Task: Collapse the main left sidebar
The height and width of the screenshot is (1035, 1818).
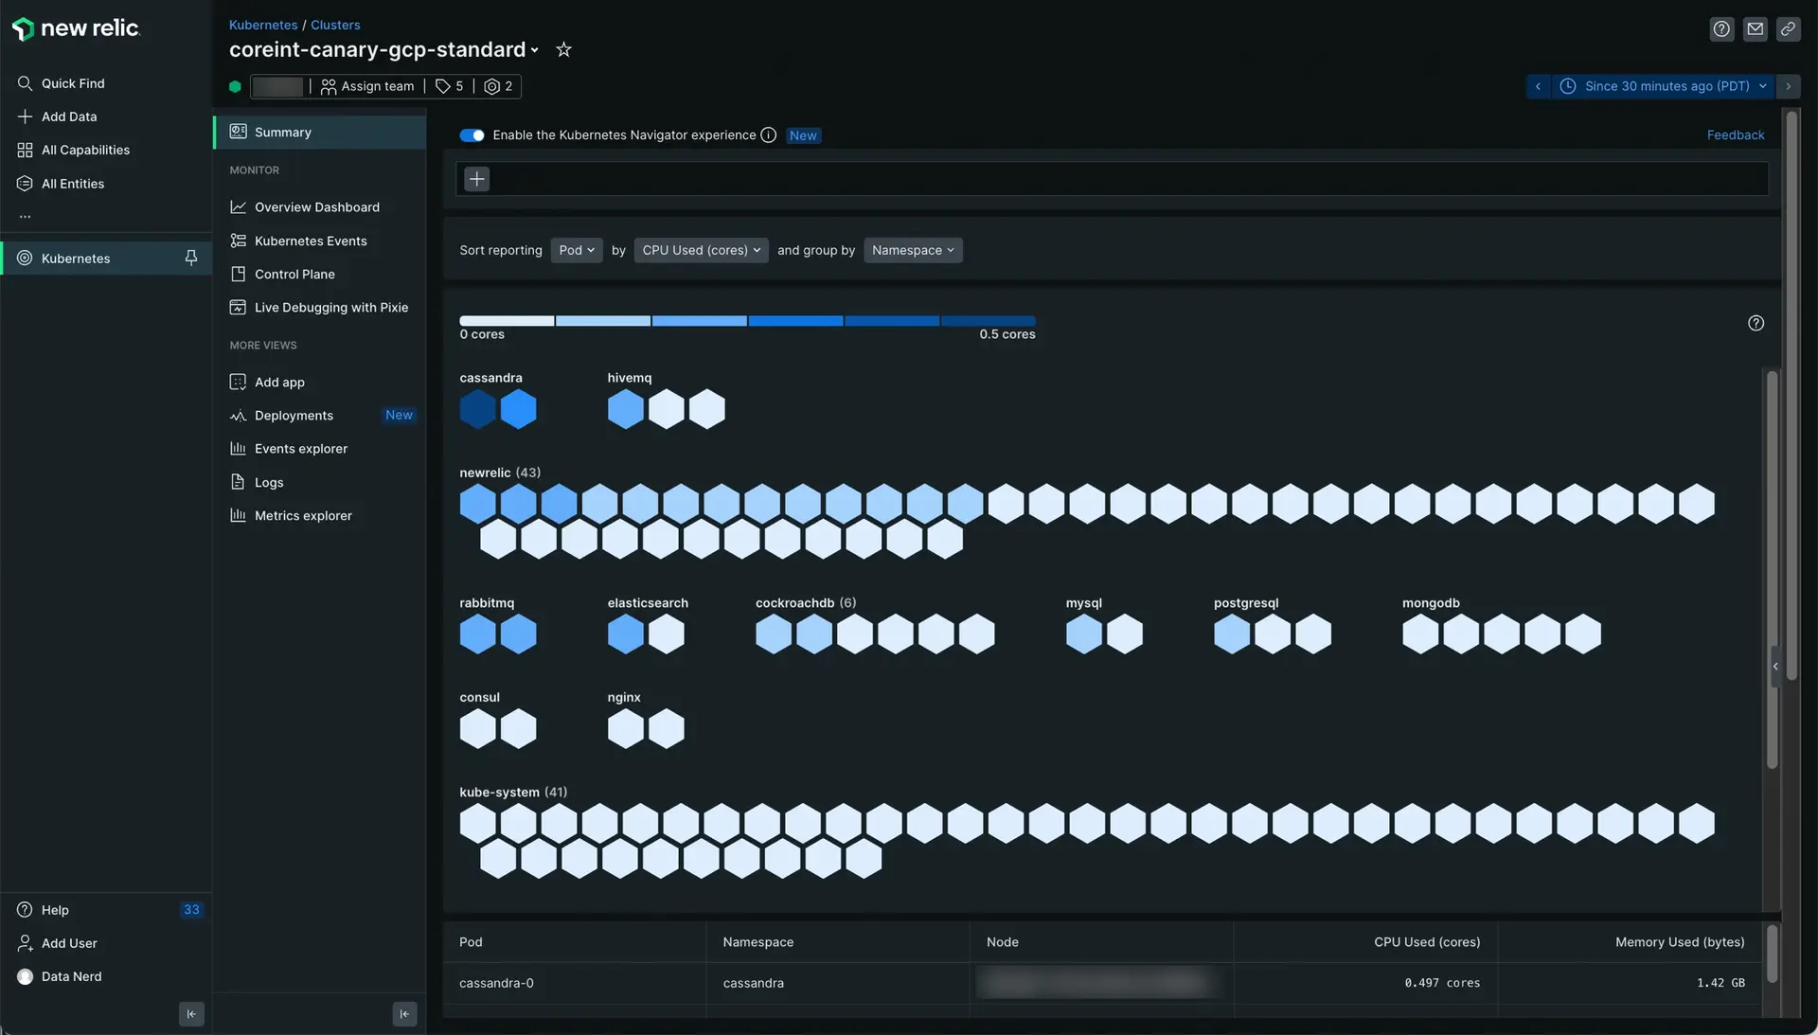Action: coord(191,1014)
